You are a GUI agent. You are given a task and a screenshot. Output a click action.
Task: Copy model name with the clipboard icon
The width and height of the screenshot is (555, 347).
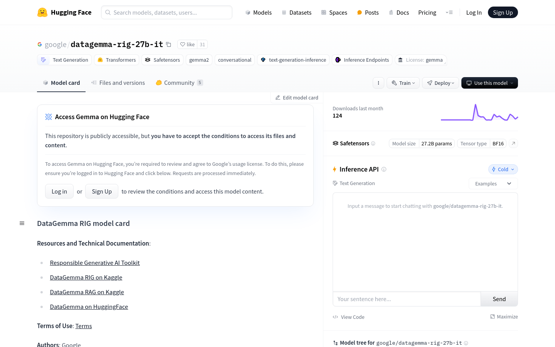point(168,44)
